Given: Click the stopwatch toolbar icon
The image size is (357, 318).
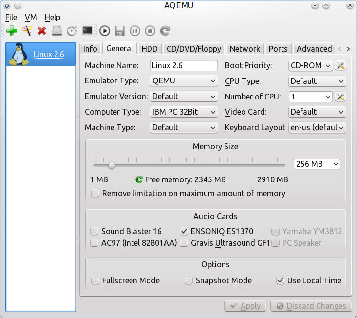Looking at the screenshot, I should (72, 31).
